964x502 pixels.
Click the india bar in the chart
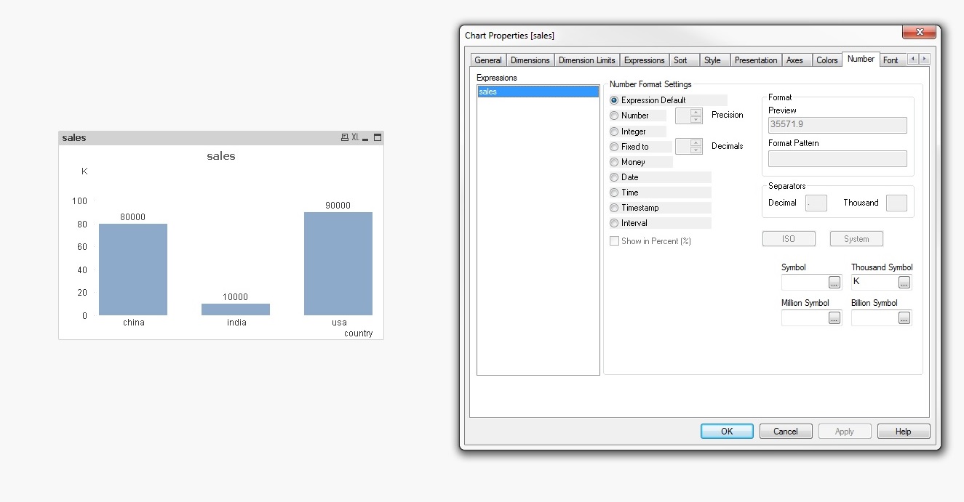tap(236, 309)
